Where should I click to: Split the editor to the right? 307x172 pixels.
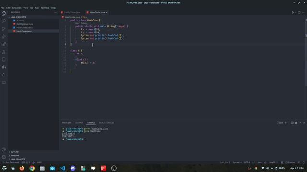click(x=299, y=13)
